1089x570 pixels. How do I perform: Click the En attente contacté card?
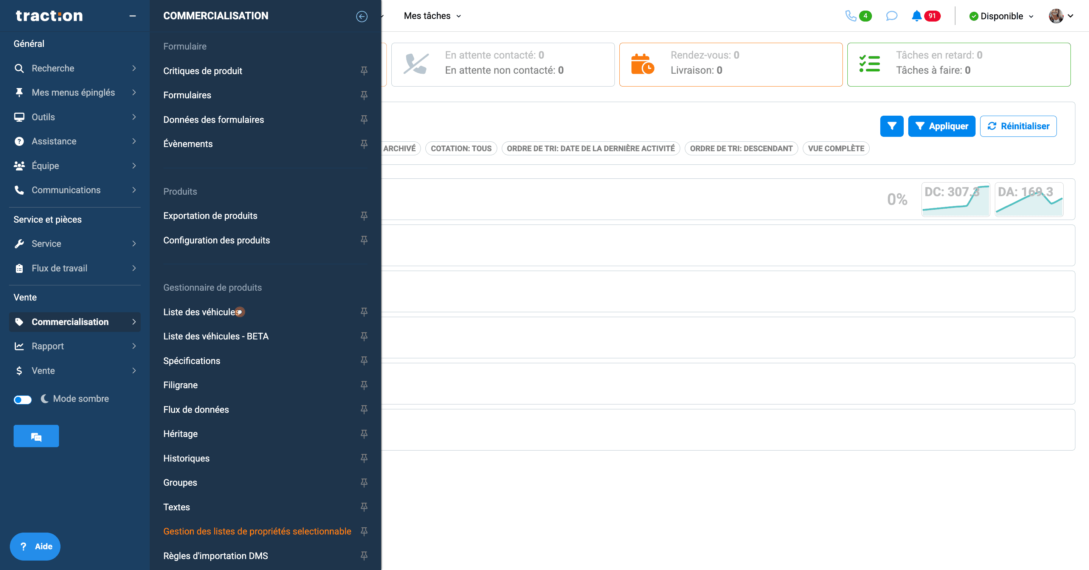503,65
